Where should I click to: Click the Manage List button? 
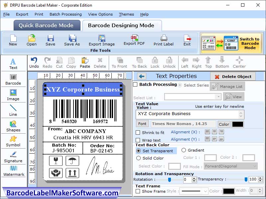point(227,86)
